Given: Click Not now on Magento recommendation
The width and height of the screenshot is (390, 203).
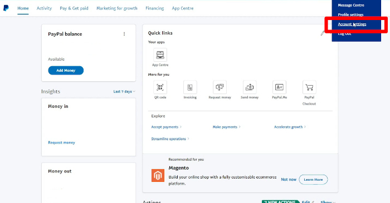Looking at the screenshot, I should coord(289,180).
